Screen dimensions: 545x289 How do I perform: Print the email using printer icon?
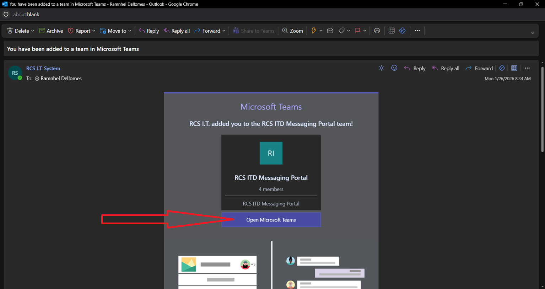(x=377, y=31)
